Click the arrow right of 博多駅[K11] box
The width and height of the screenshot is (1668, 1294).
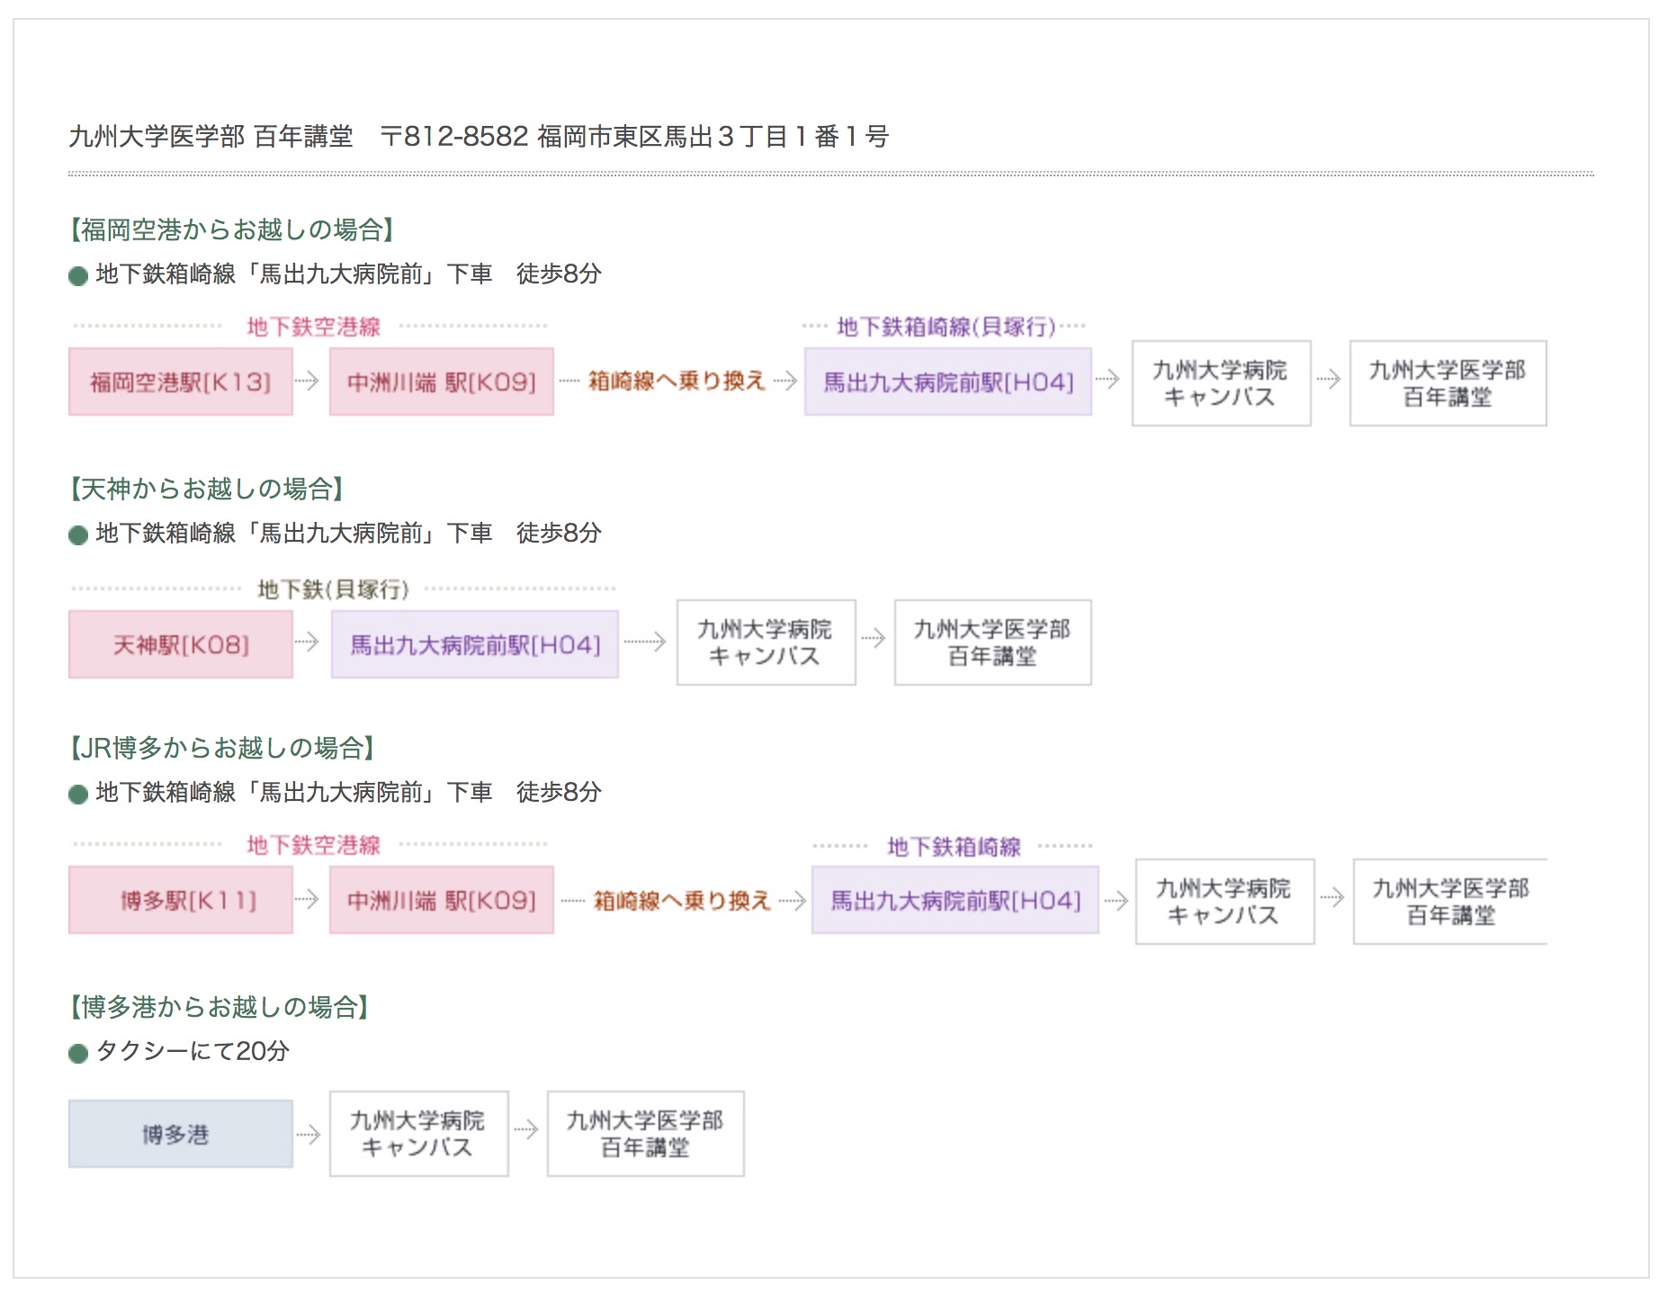pyautogui.click(x=307, y=899)
